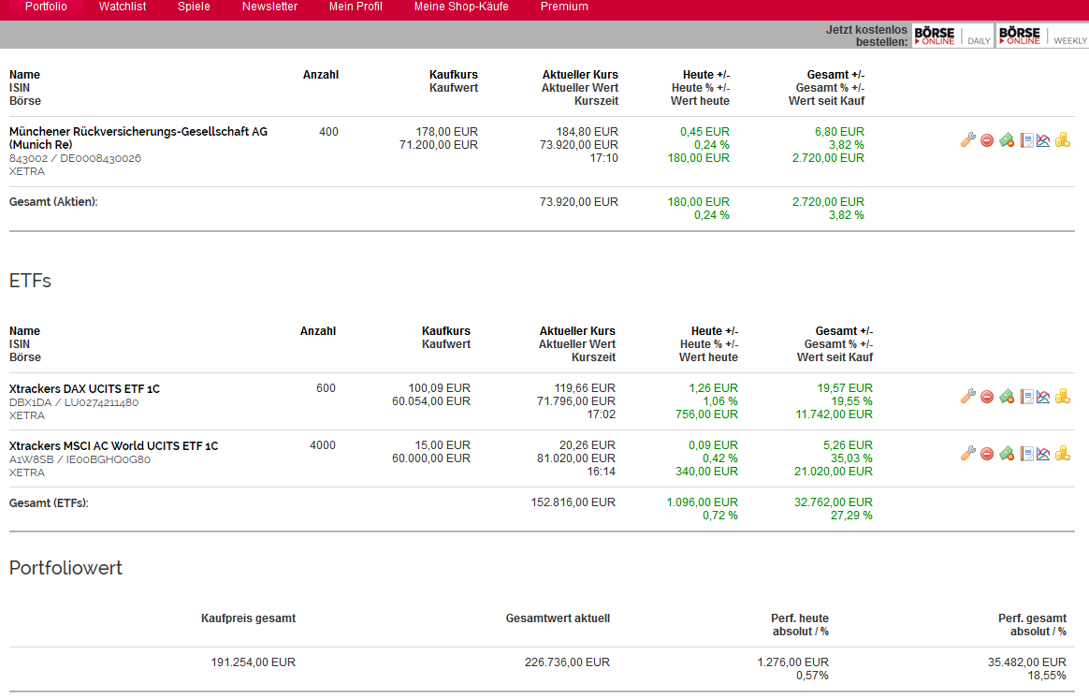Image resolution: width=1089 pixels, height=698 pixels.
Task: Go to the Premium tab
Action: (564, 7)
